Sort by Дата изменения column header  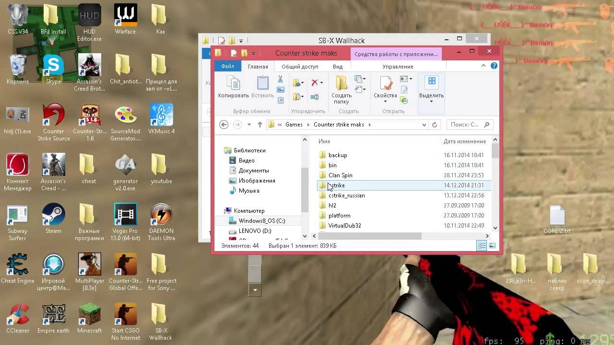(x=465, y=141)
